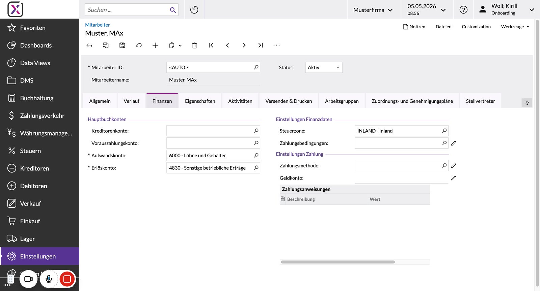Edit Geldkonto with pencil icon
This screenshot has width=540, height=291.
(x=454, y=178)
